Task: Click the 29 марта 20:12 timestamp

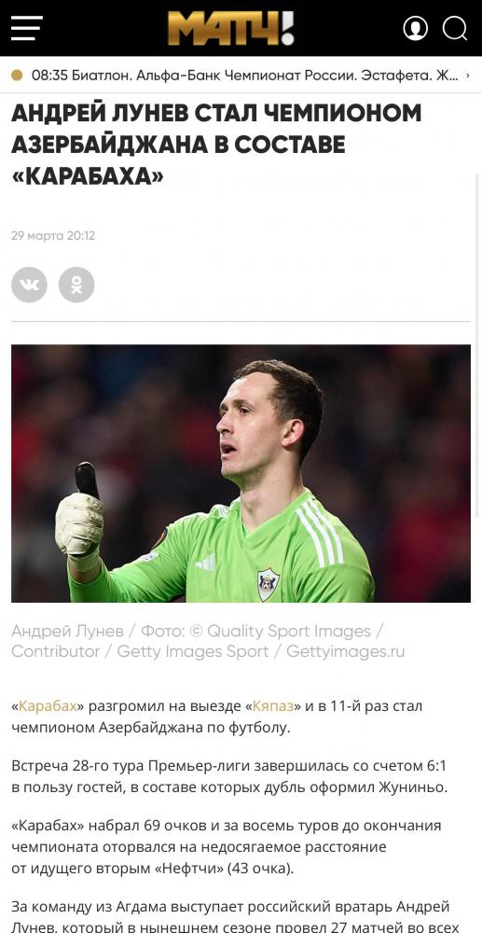Action: point(53,236)
